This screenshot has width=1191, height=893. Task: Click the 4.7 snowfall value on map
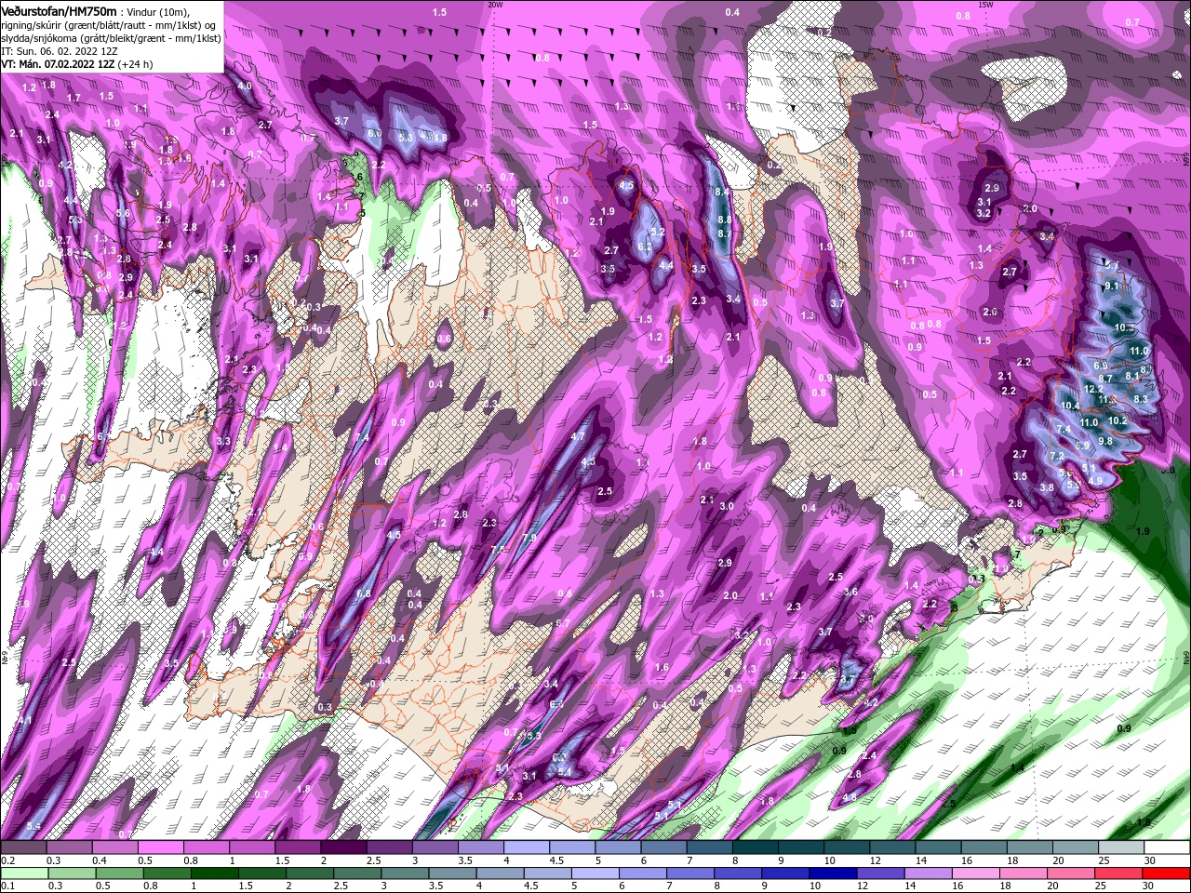578,436
